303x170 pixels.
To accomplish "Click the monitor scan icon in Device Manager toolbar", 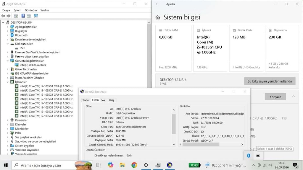I will pos(36,16).
